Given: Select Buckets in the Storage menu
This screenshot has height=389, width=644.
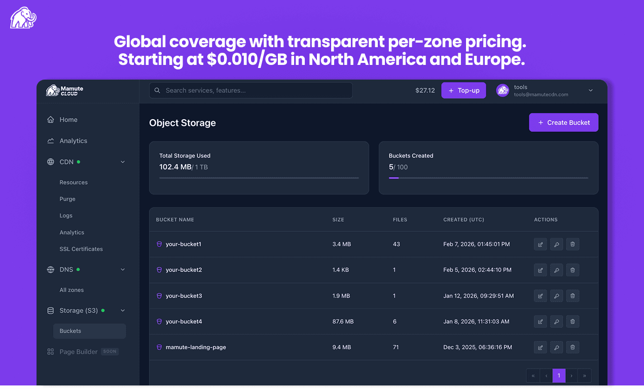Looking at the screenshot, I should tap(70, 331).
